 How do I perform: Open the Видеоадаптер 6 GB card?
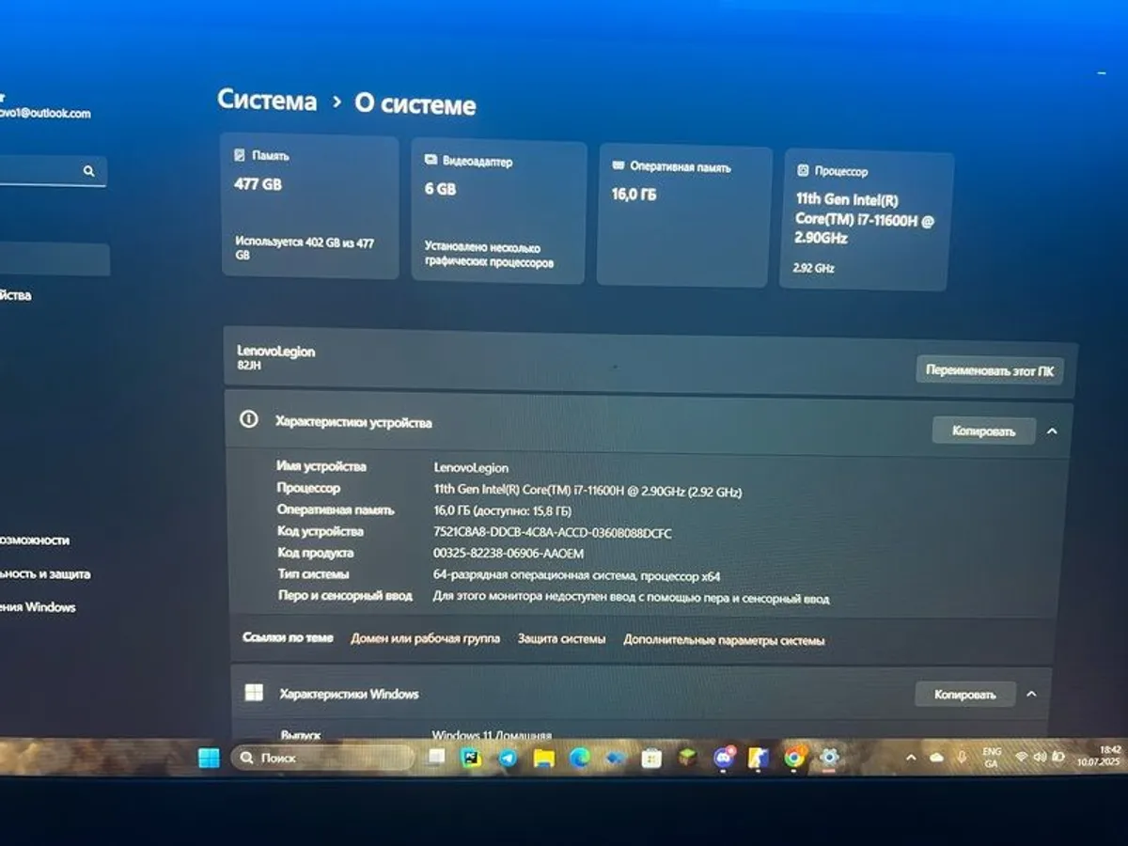click(499, 211)
